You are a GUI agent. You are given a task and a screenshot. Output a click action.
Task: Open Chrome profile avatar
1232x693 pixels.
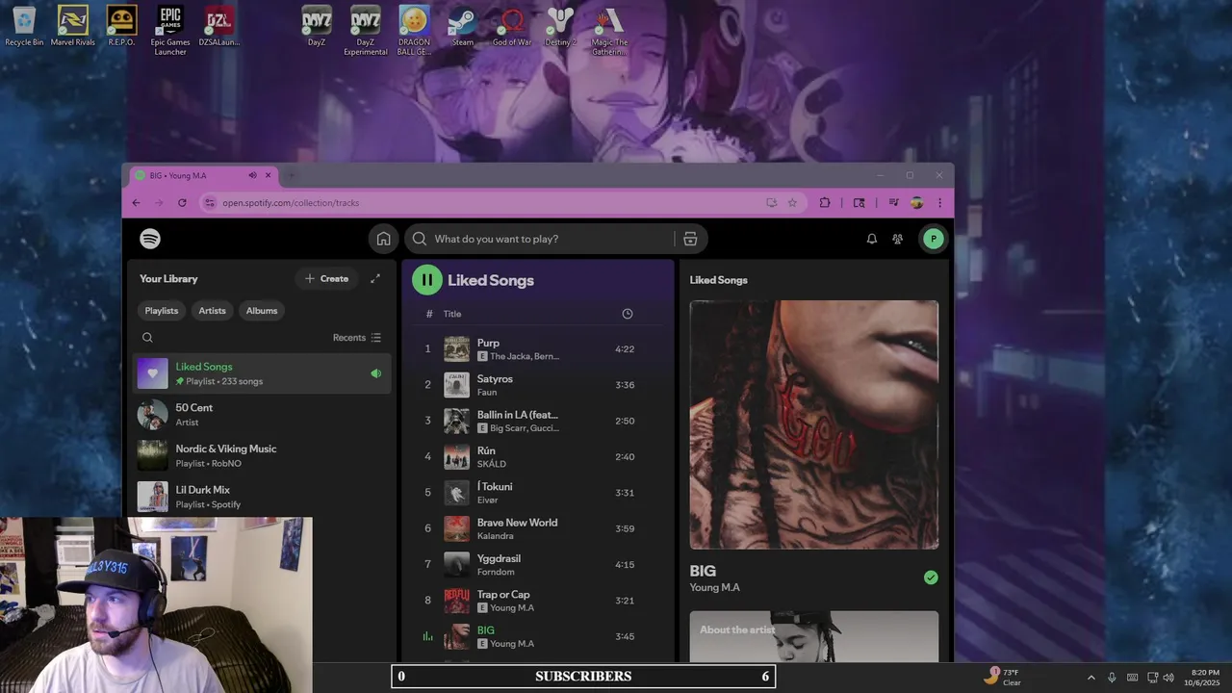click(916, 202)
